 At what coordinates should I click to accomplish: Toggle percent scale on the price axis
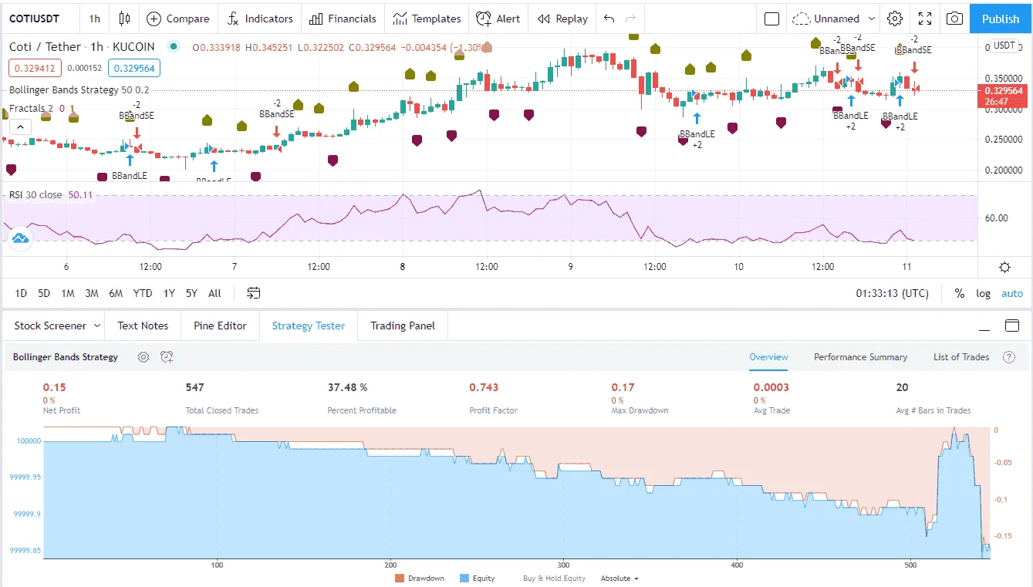(959, 293)
